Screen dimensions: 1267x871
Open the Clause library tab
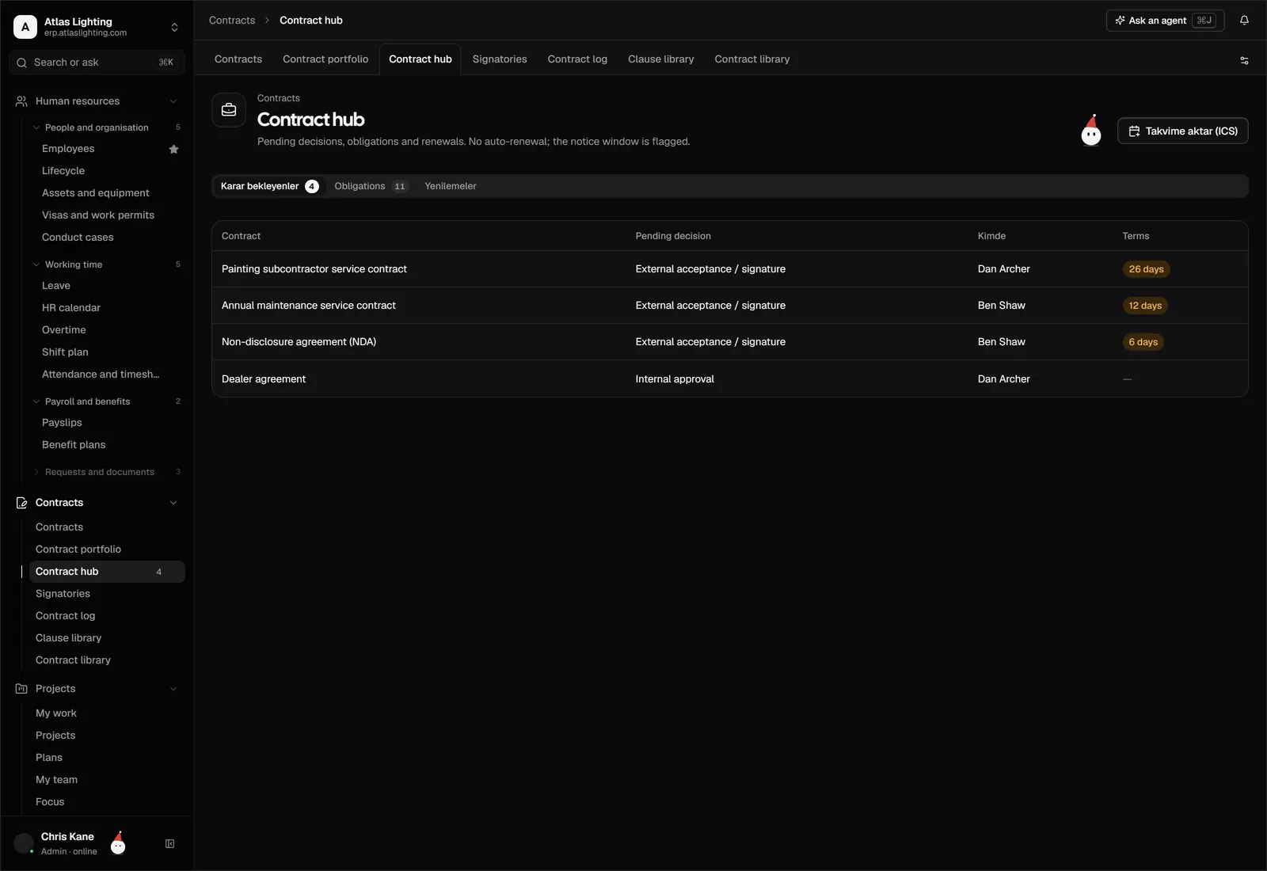[661, 59]
